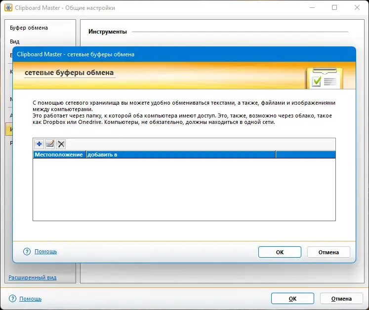
Task: Click help question mark icon in settings window
Action: click(x=12, y=299)
